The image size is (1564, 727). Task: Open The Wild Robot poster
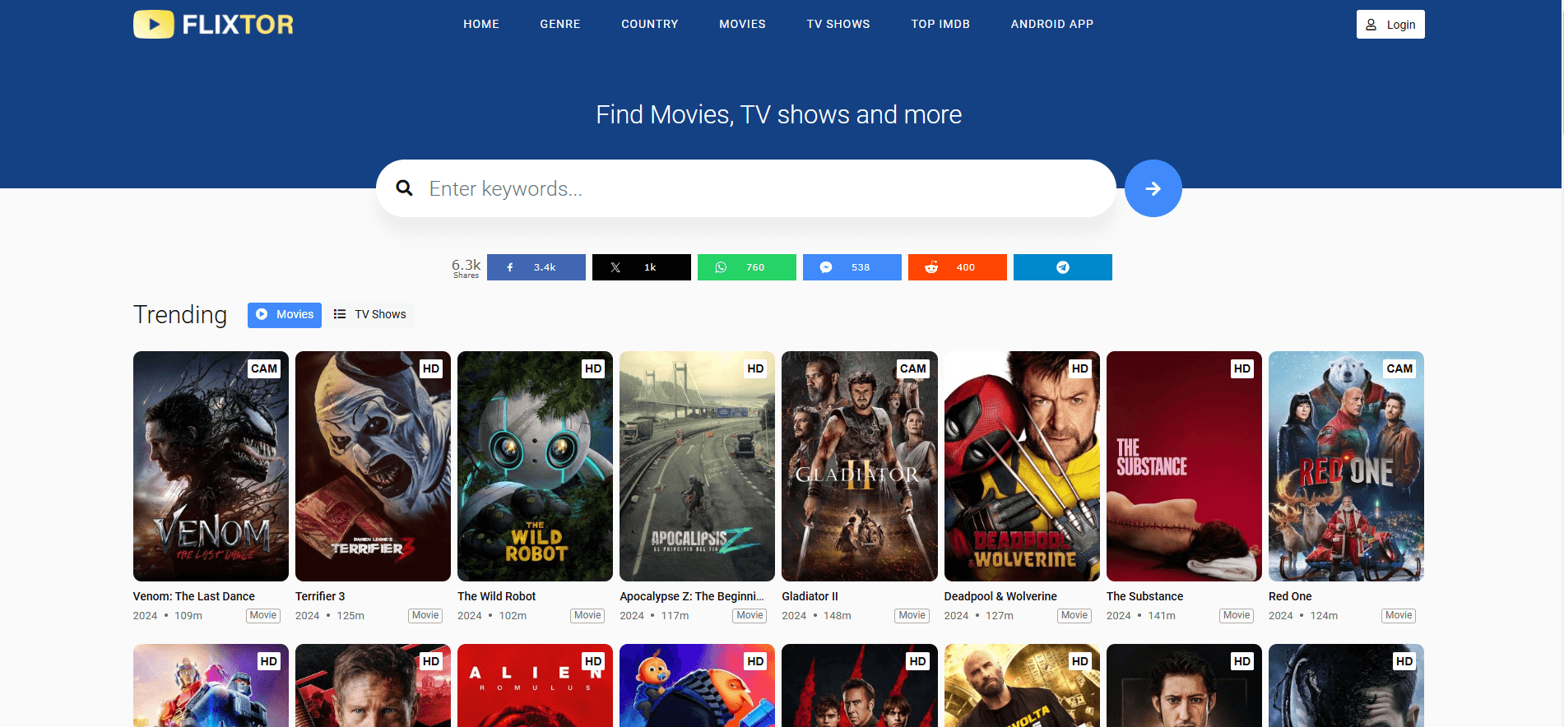(535, 466)
